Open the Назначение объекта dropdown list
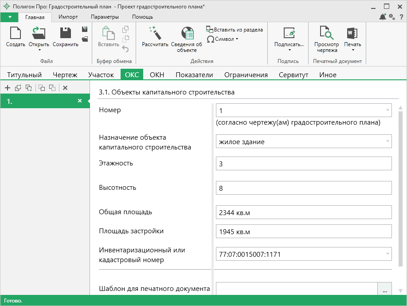Screen dimensions: 407x306 (x=387, y=141)
